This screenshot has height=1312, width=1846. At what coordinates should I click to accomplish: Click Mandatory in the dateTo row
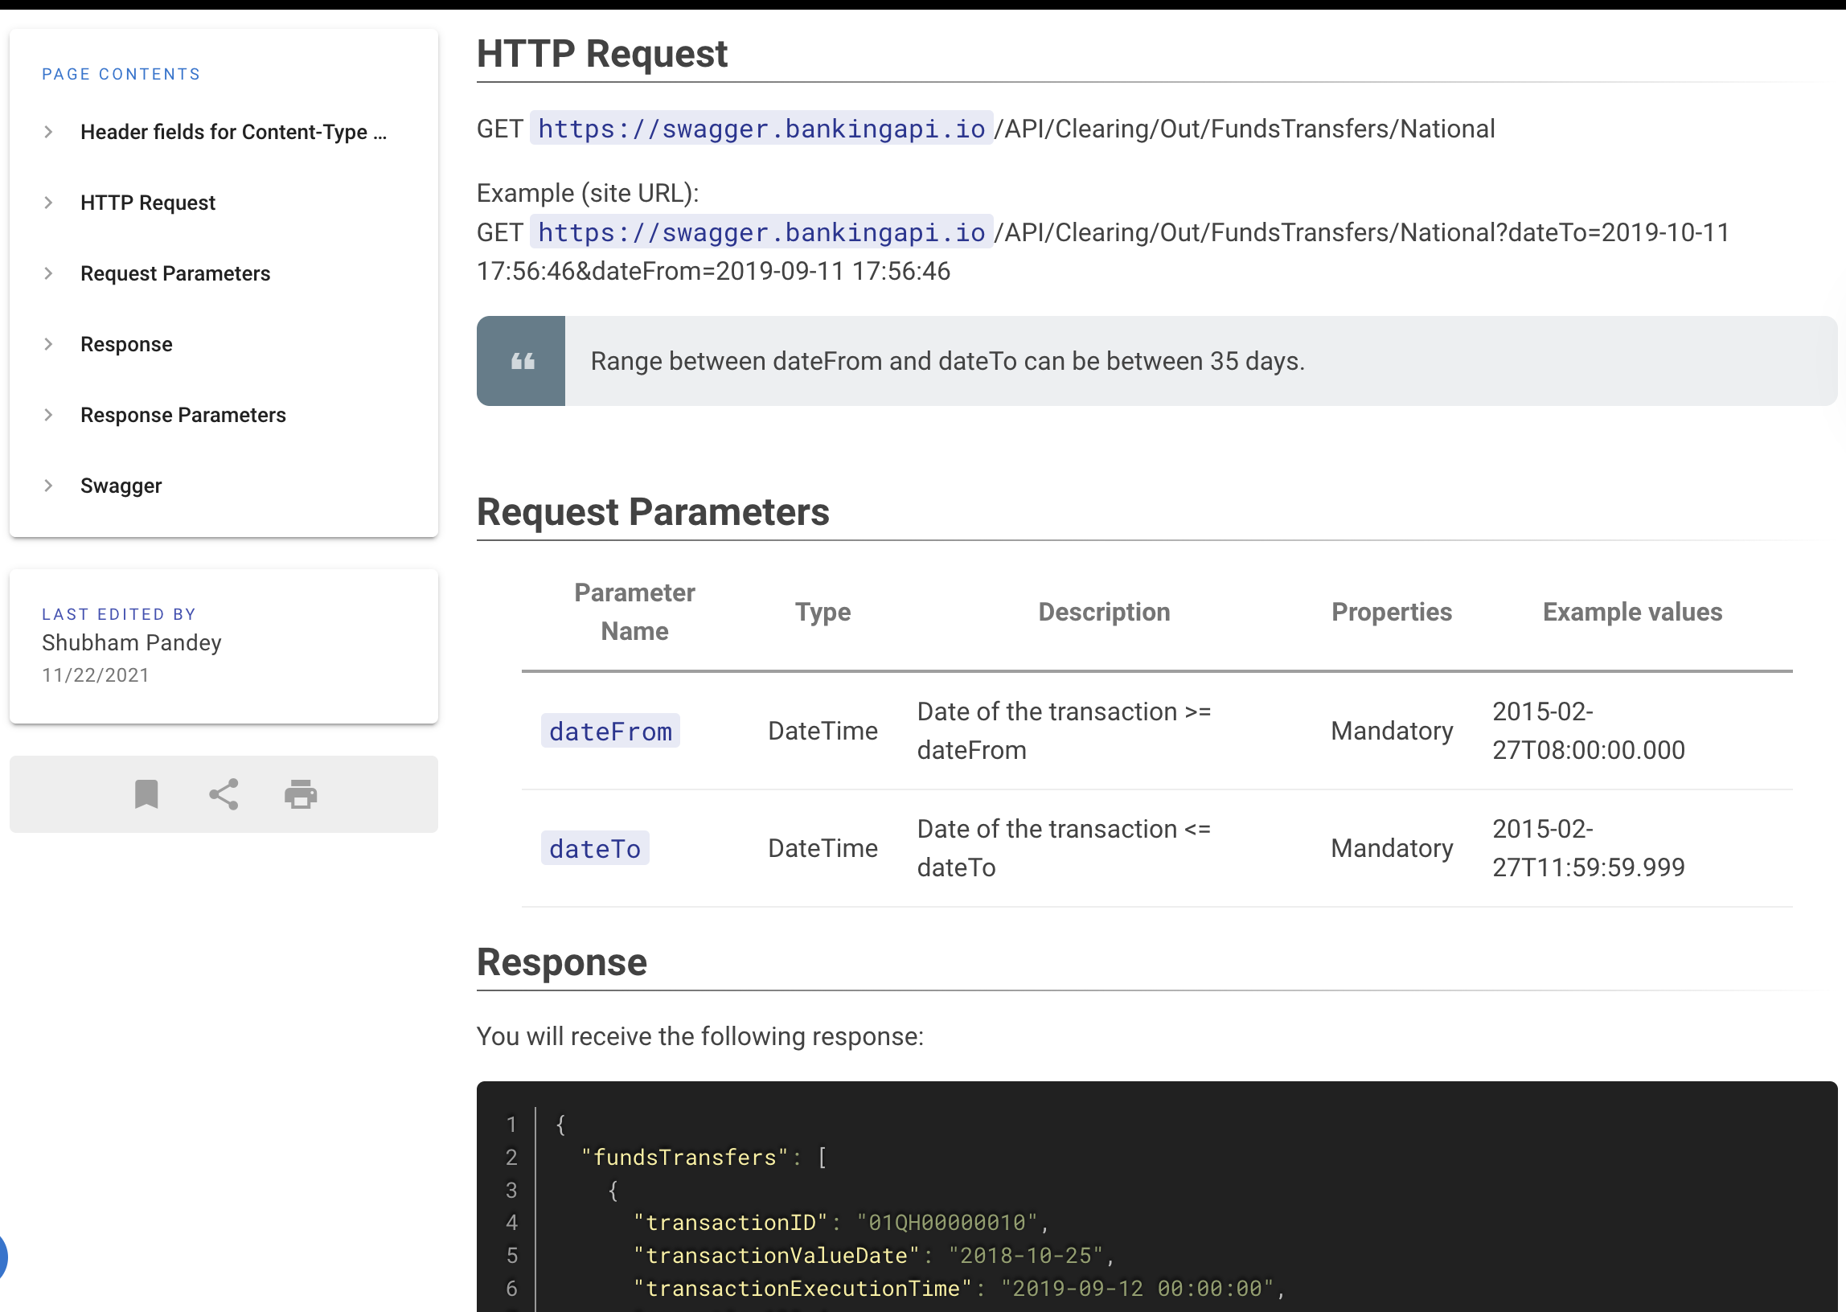pos(1391,848)
